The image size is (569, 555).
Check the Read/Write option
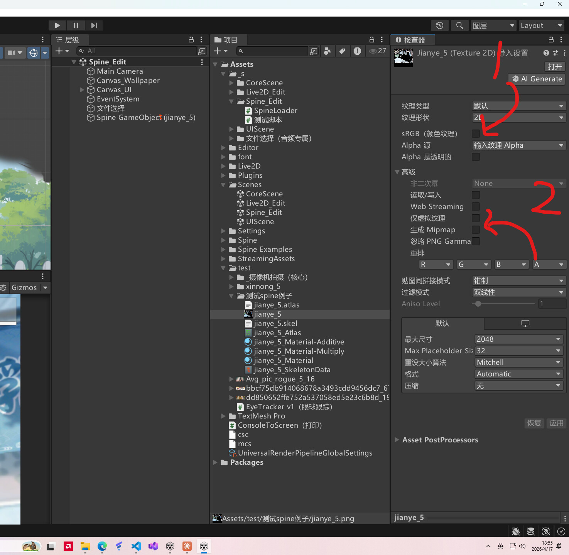click(476, 195)
